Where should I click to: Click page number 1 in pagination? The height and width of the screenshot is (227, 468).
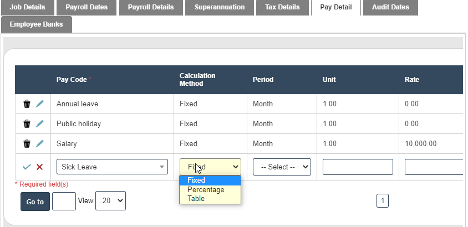coord(383,201)
